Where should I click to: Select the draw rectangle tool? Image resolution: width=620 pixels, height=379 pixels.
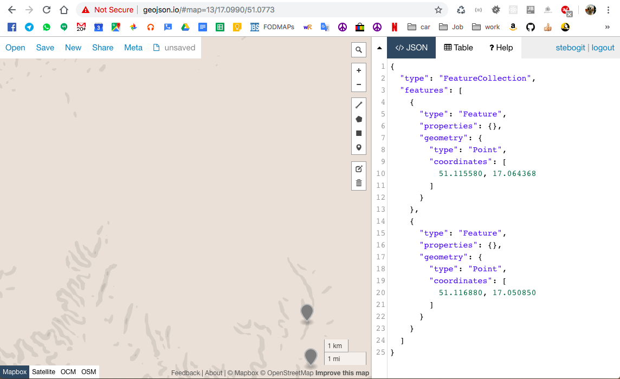(358, 133)
